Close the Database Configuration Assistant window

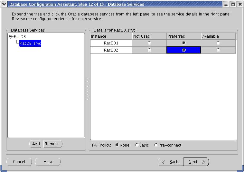(240, 4)
